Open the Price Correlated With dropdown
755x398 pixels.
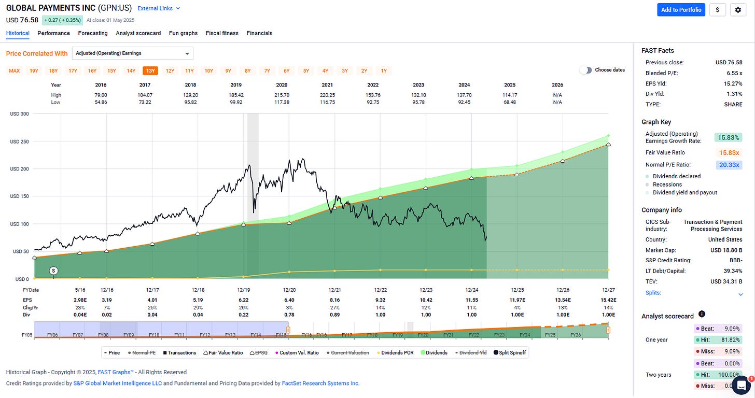pyautogui.click(x=132, y=53)
